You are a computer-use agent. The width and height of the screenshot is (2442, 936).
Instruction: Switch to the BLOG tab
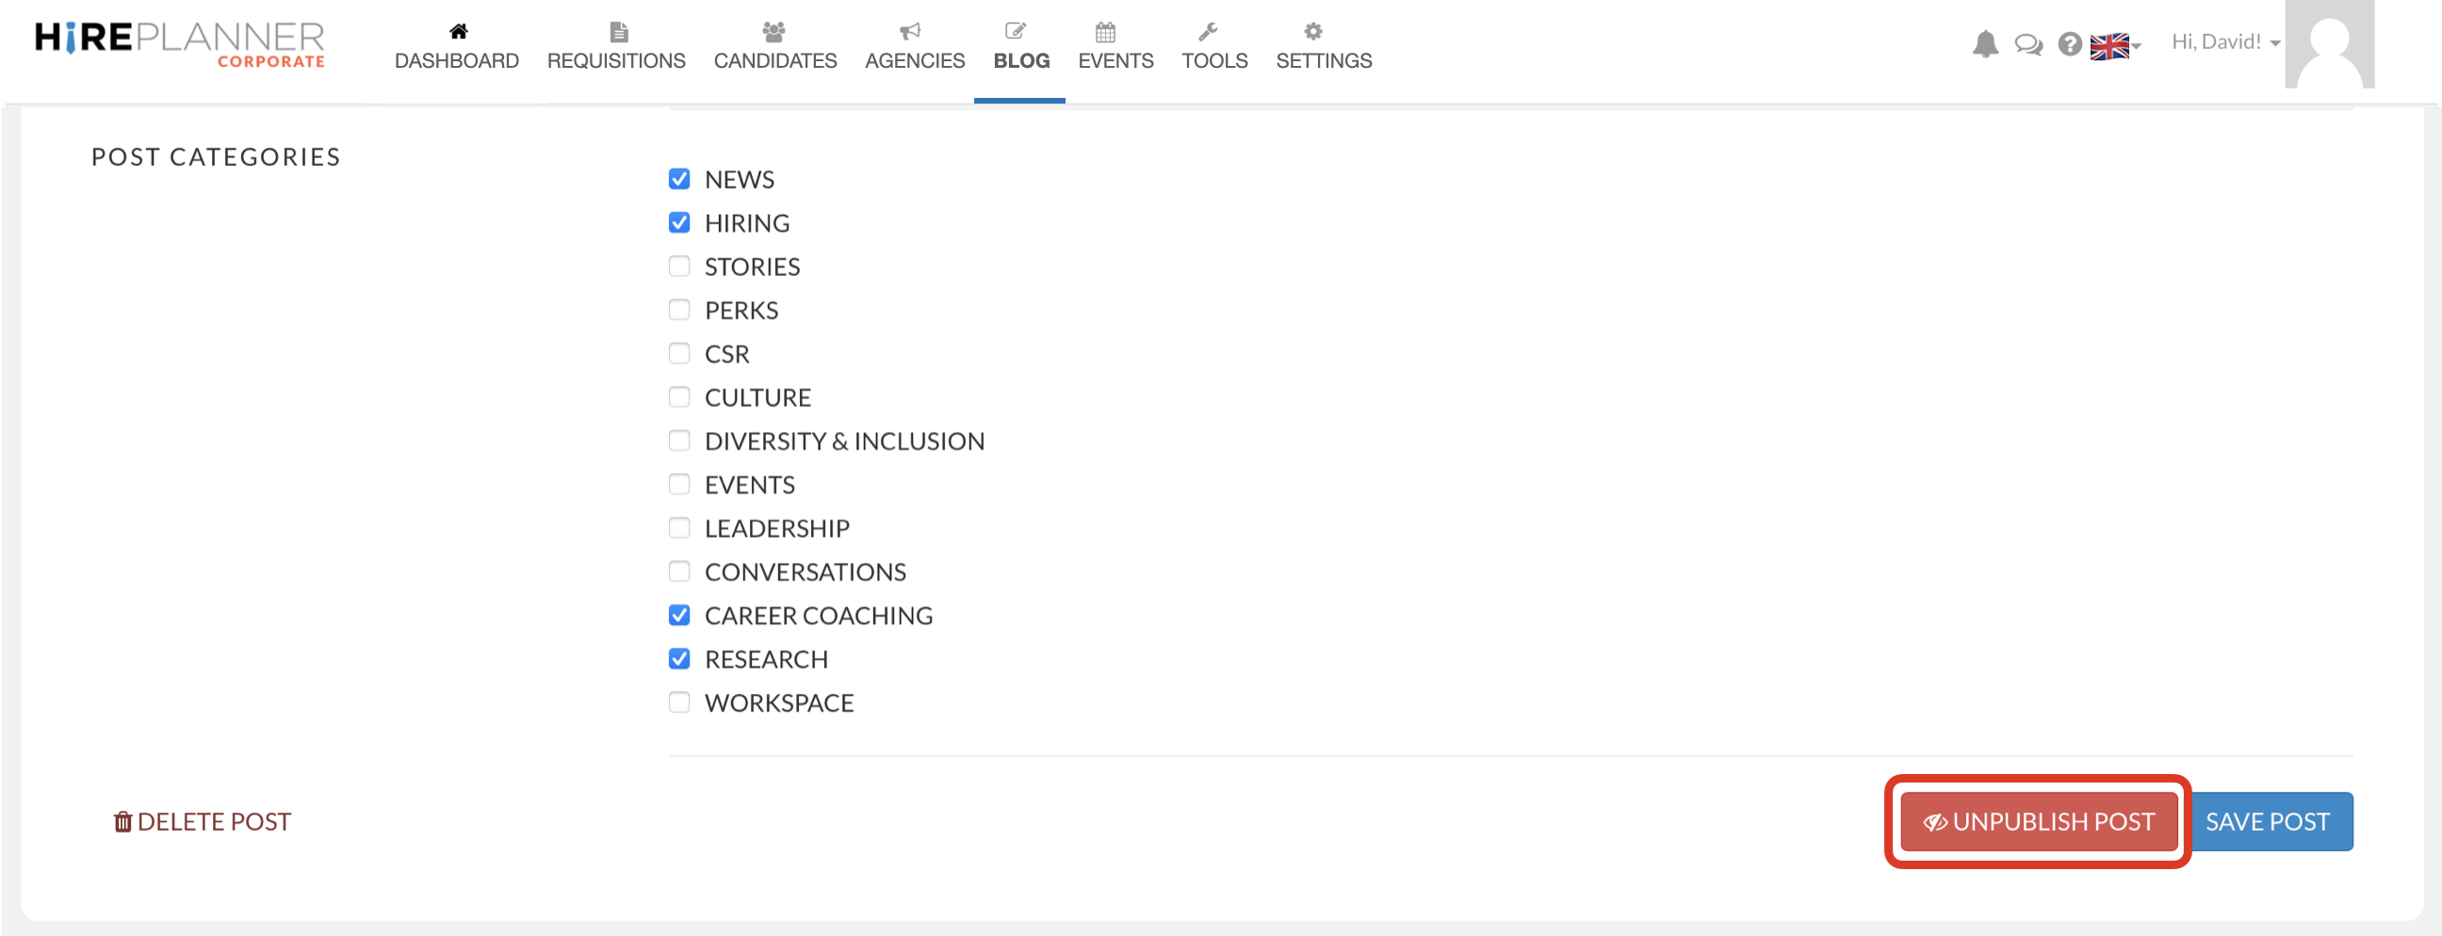pos(1020,60)
